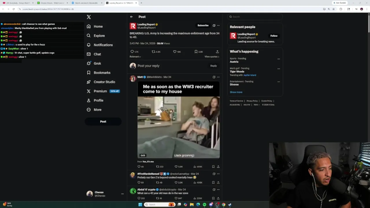Open the Relevant replies sort dropdown
Image resolution: width=370 pixels, height=208 pixels.
coord(135,57)
